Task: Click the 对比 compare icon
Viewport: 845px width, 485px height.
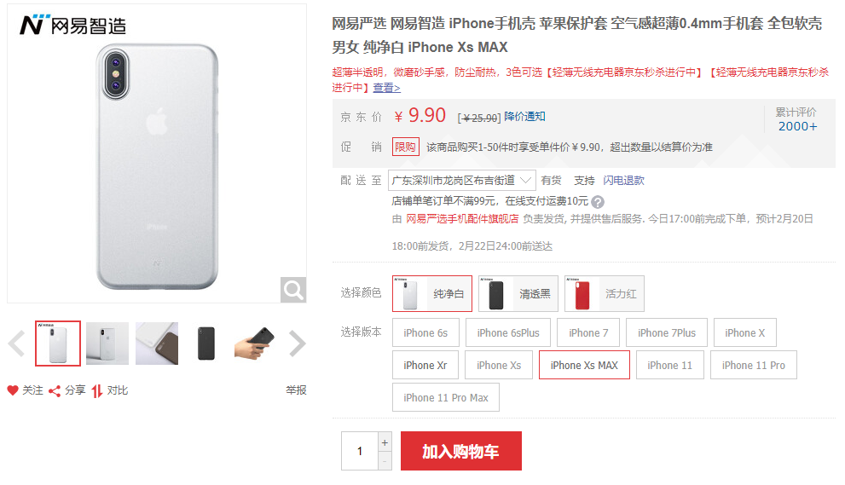Action: coord(97,390)
